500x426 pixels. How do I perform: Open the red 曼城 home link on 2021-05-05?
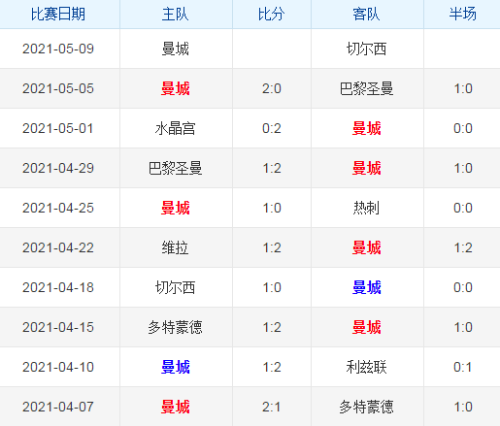coord(176,88)
